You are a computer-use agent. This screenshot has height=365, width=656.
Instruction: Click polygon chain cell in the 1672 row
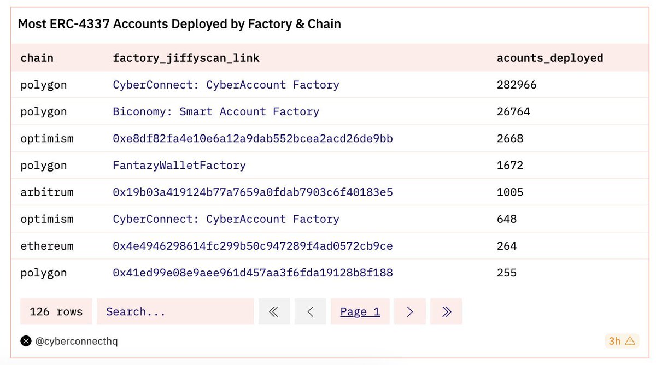point(44,165)
